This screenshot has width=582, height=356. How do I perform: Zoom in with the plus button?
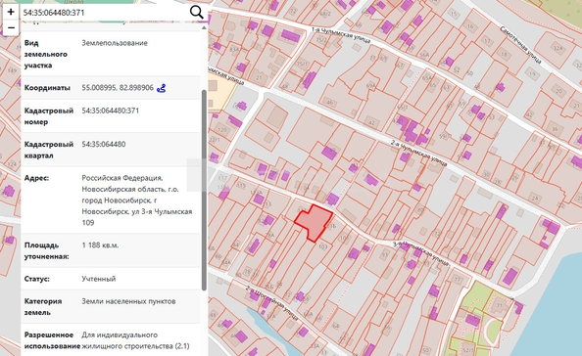click(11, 12)
